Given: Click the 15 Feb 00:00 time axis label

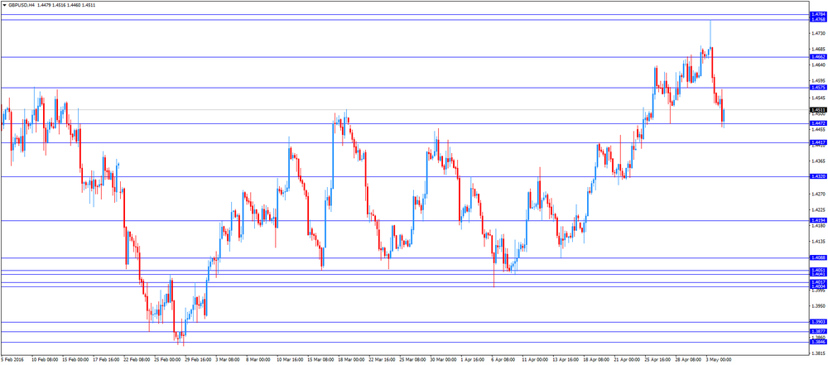Looking at the screenshot, I should click(75, 360).
